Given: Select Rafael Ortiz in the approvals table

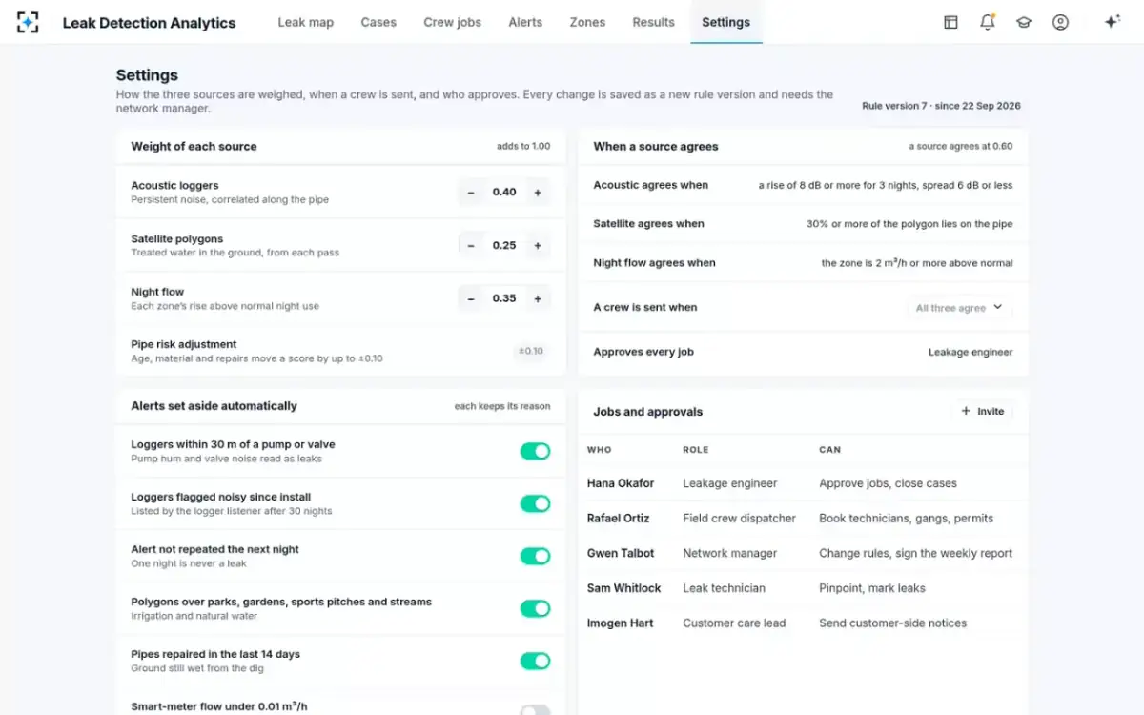Looking at the screenshot, I should point(618,519).
